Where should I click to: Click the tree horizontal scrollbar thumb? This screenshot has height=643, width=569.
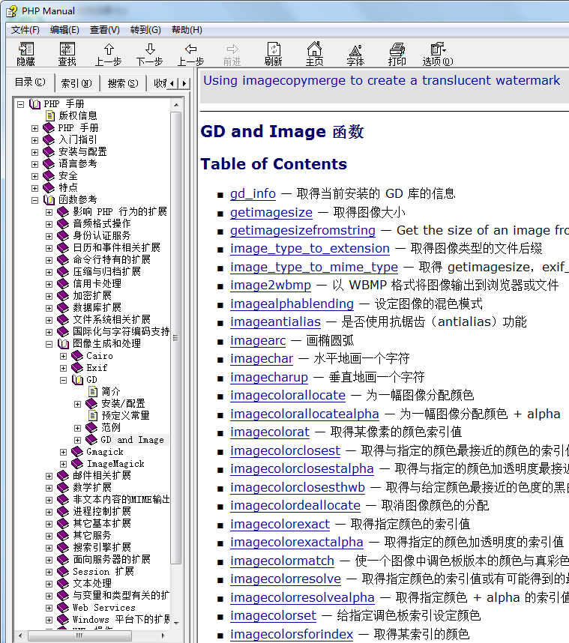pyautogui.click(x=80, y=636)
